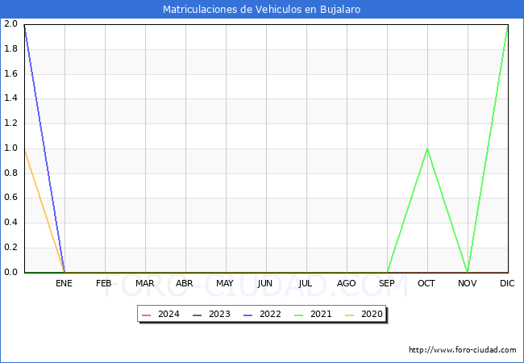
Task: Click the FEB month axis label
Action: [x=104, y=283]
